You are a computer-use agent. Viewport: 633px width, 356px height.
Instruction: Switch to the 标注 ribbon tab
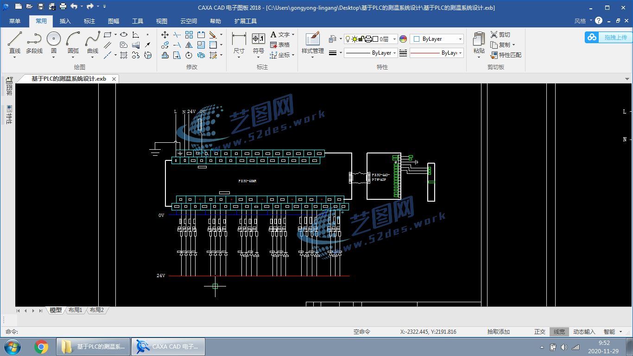[x=89, y=21]
